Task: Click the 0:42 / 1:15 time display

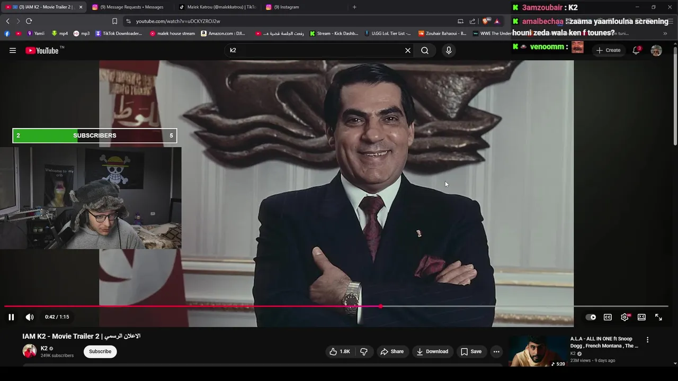Action: pos(57,317)
